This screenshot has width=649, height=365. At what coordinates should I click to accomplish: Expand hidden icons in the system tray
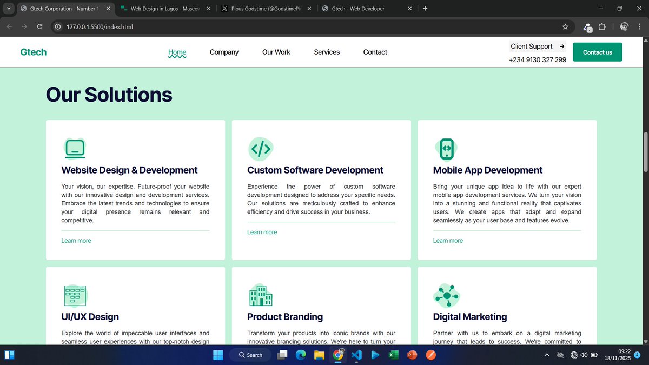tap(547, 355)
